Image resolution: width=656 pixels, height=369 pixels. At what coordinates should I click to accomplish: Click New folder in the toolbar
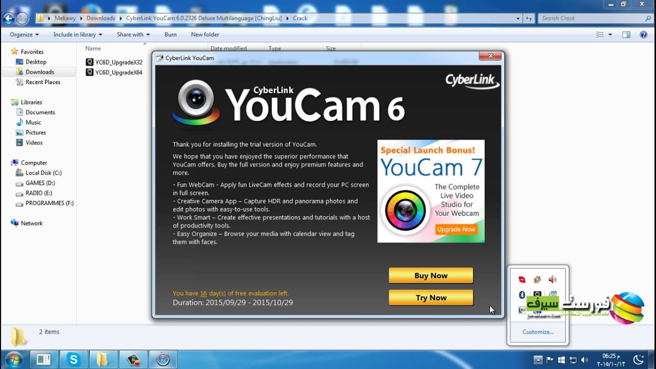coord(205,34)
